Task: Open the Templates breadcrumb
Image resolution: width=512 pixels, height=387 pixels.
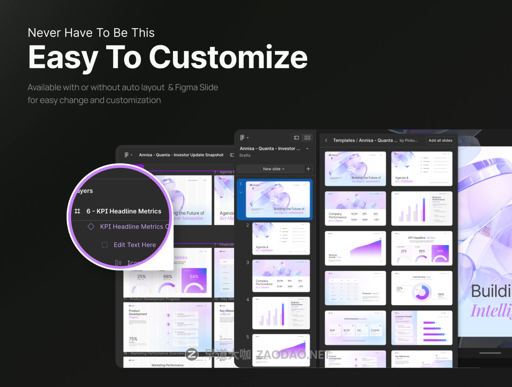Action: [344, 140]
